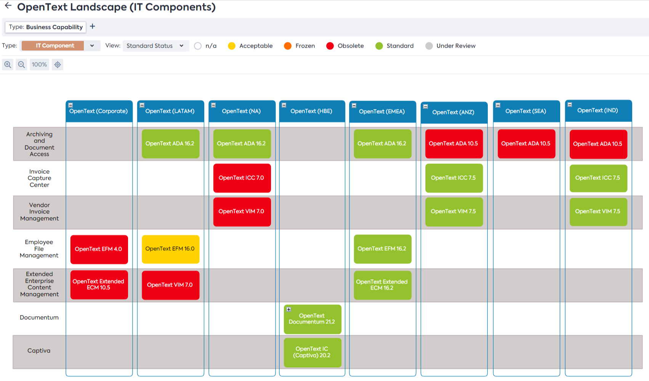The height and width of the screenshot is (381, 649).
Task: Click the OpenText (LATAM) column title
Action: (170, 111)
